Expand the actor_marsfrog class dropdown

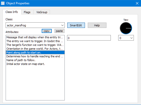(62, 25)
